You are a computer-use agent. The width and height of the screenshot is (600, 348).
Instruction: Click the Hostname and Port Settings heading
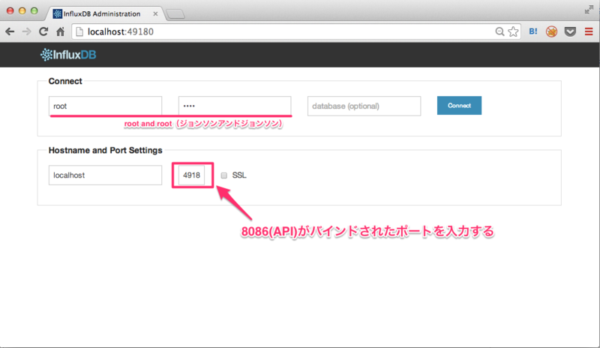click(105, 150)
